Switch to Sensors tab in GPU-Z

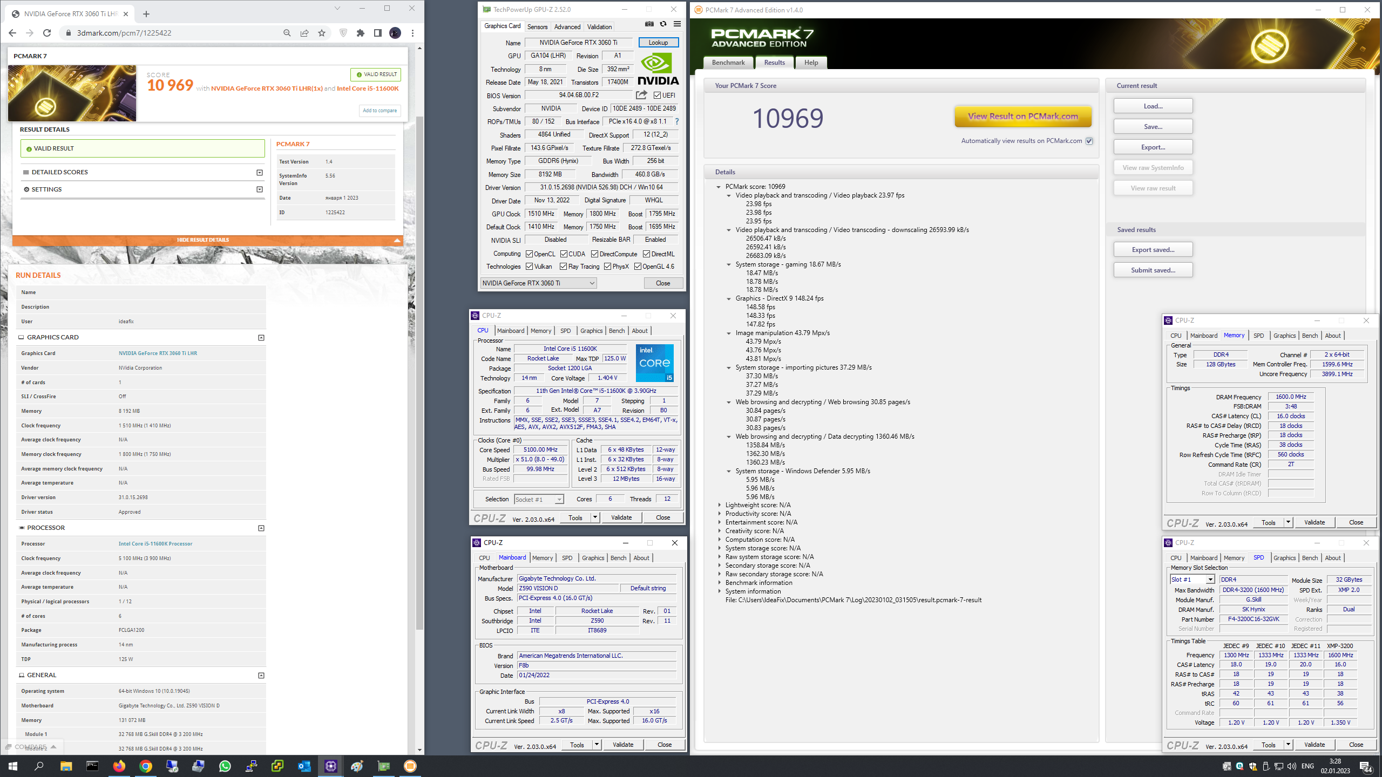[537, 26]
